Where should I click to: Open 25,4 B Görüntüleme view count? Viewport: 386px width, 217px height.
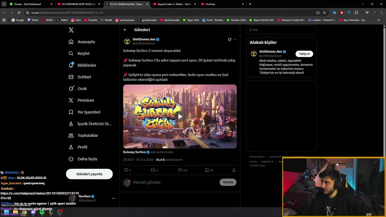169,160
